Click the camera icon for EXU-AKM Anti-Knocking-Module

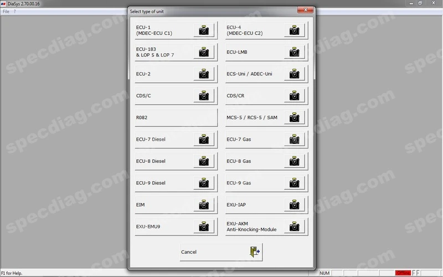[294, 227]
